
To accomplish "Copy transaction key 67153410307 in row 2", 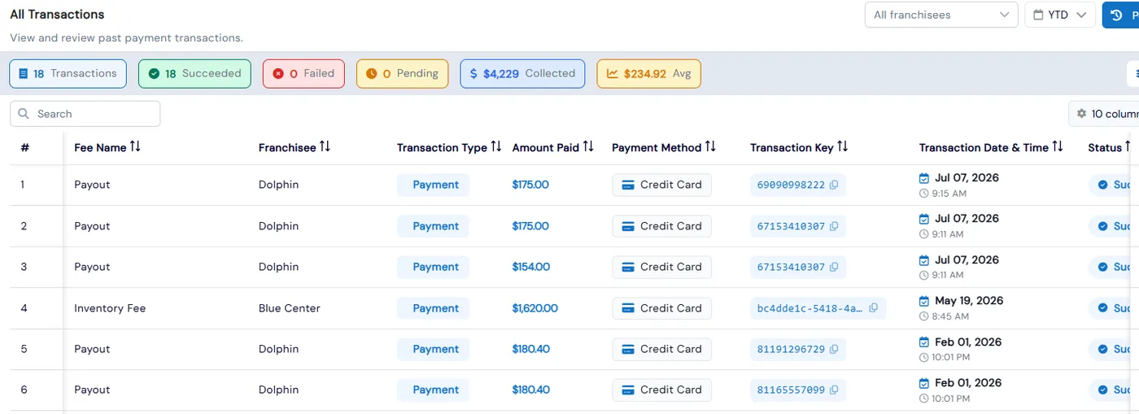I will (833, 226).
